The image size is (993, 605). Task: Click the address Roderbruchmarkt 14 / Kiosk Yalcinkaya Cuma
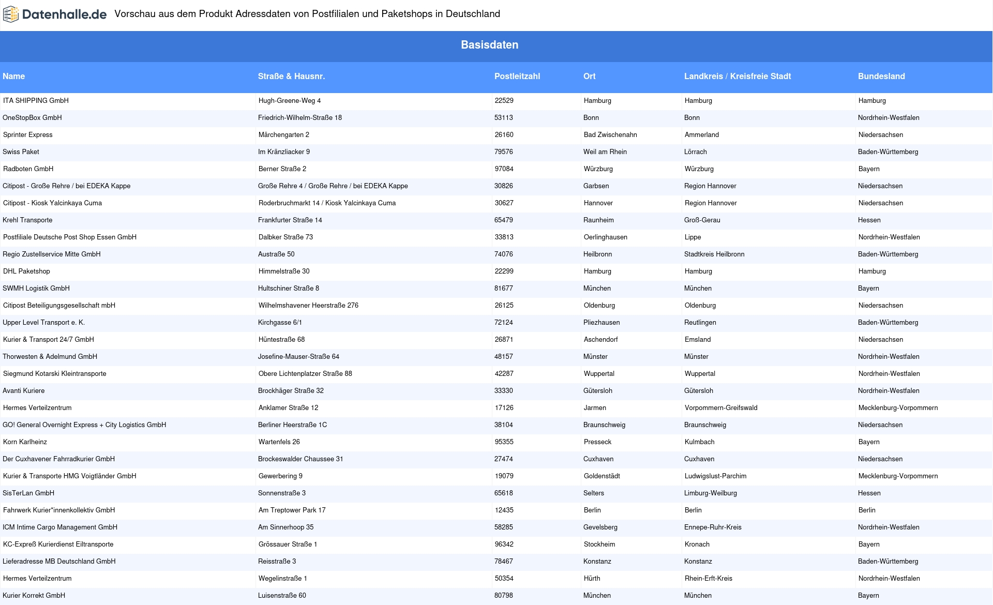tap(327, 203)
